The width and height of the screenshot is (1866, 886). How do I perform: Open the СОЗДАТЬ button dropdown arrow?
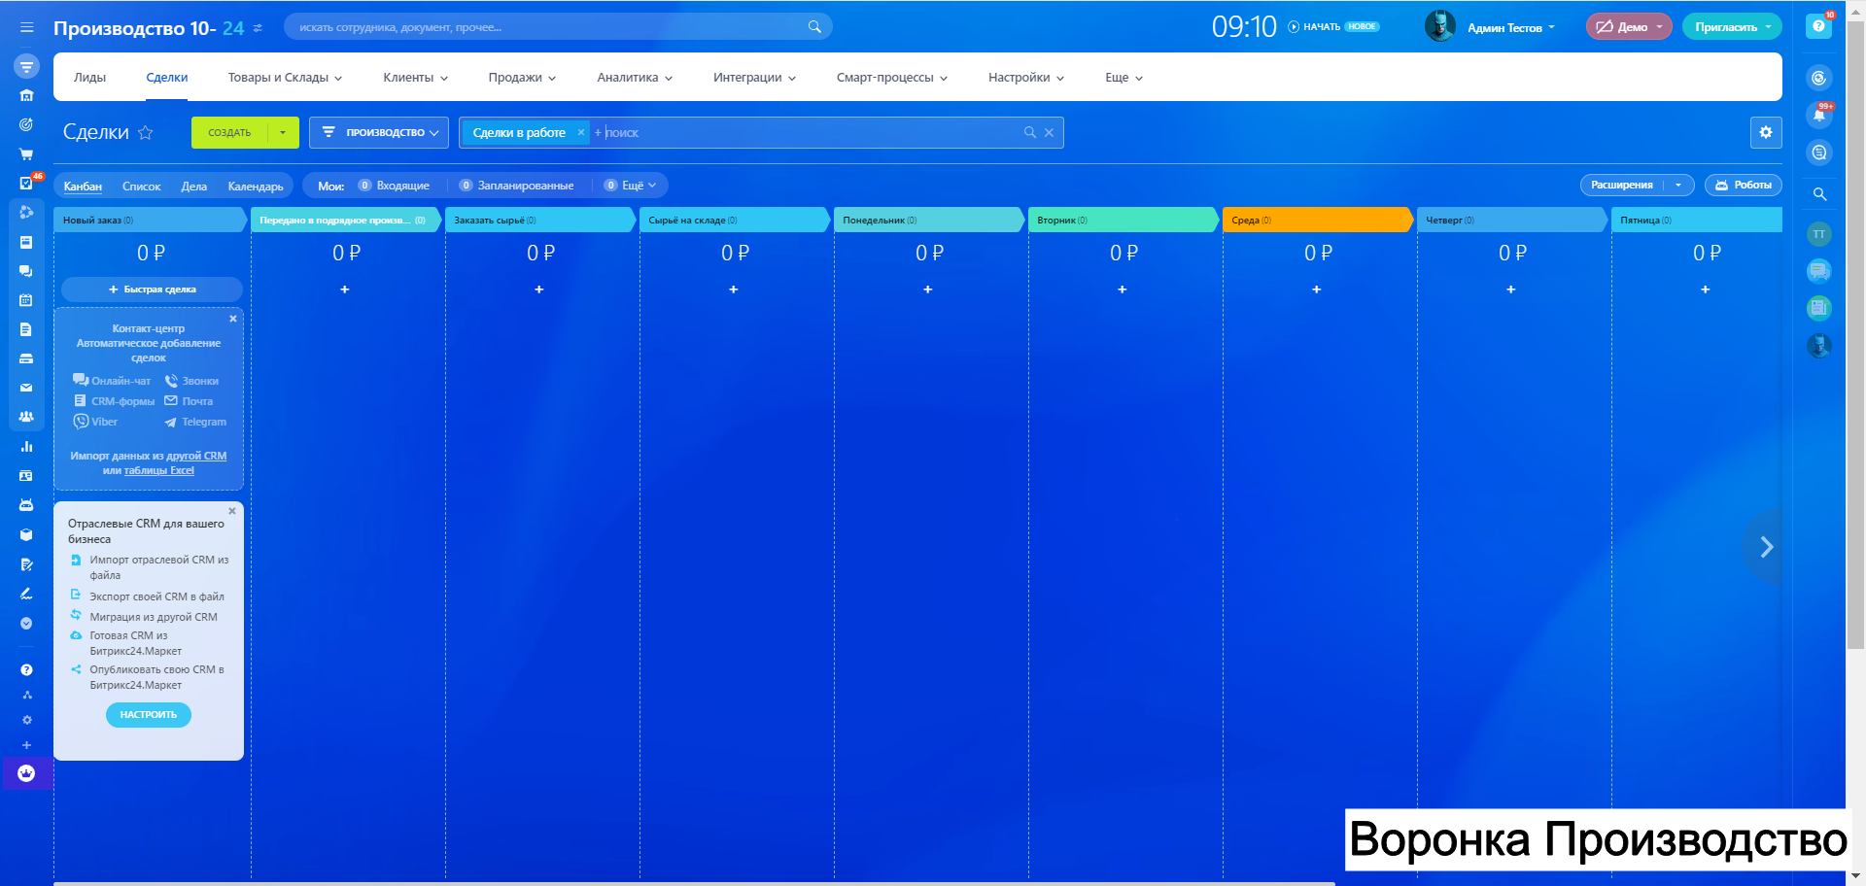tap(283, 133)
